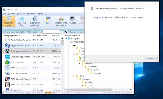Viewport: 163px width, 99px height.
Task: Click the 2/1/17 12:21 date cell
Action: (38, 51)
